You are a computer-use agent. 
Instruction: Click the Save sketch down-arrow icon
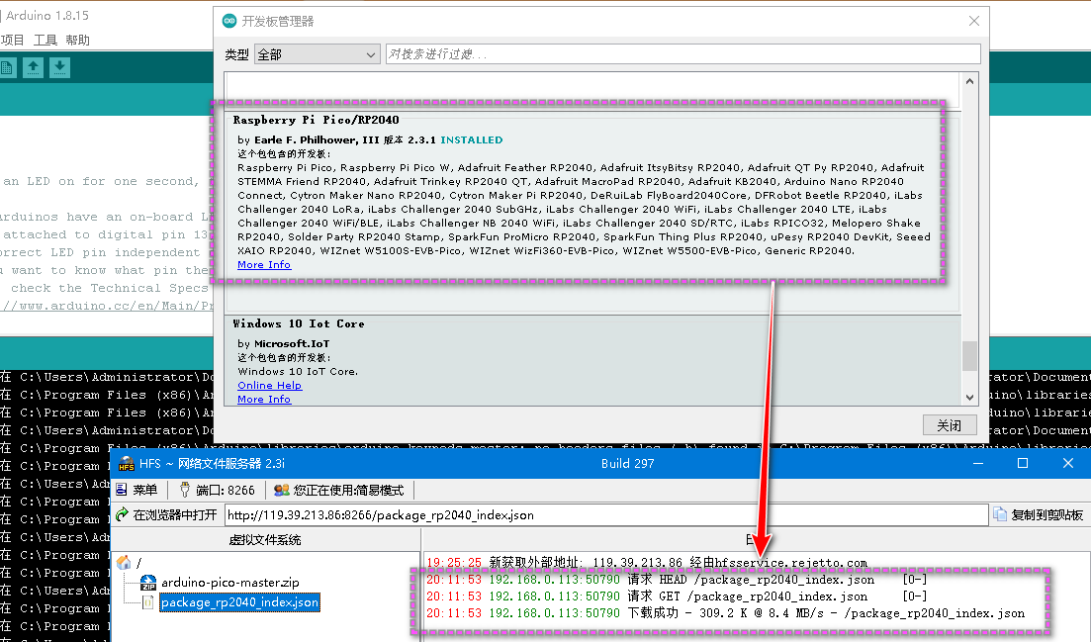(59, 67)
